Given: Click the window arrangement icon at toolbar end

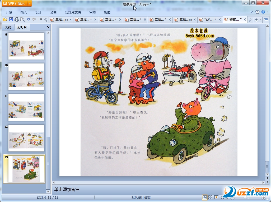Looking at the screenshot, I should [x=266, y=20].
